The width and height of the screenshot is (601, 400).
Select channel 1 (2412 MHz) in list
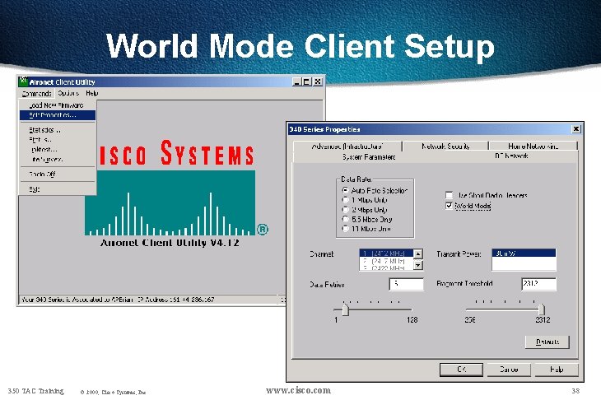coord(386,253)
